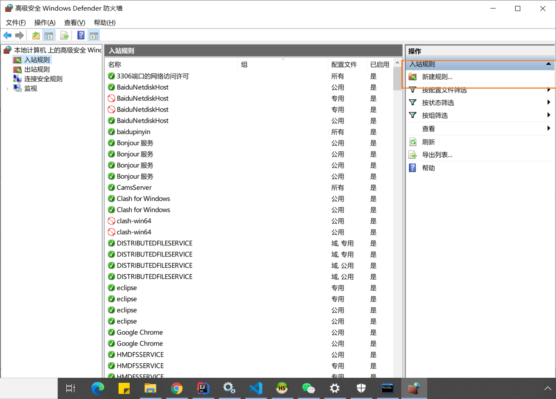Click the brick-wall icon next to 入站规则 in tree
The width and height of the screenshot is (556, 399).
(17, 60)
